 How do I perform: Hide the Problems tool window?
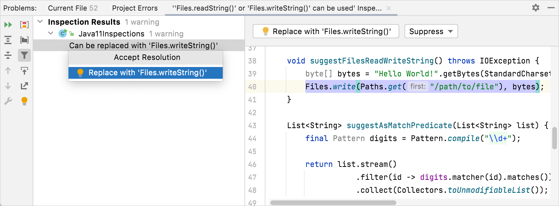pos(551,8)
